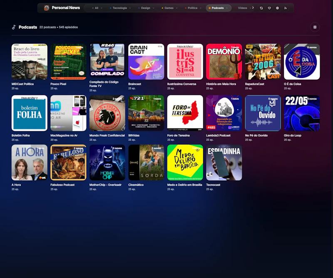Open the Ilustríssima Conversa cover

pos(185,62)
